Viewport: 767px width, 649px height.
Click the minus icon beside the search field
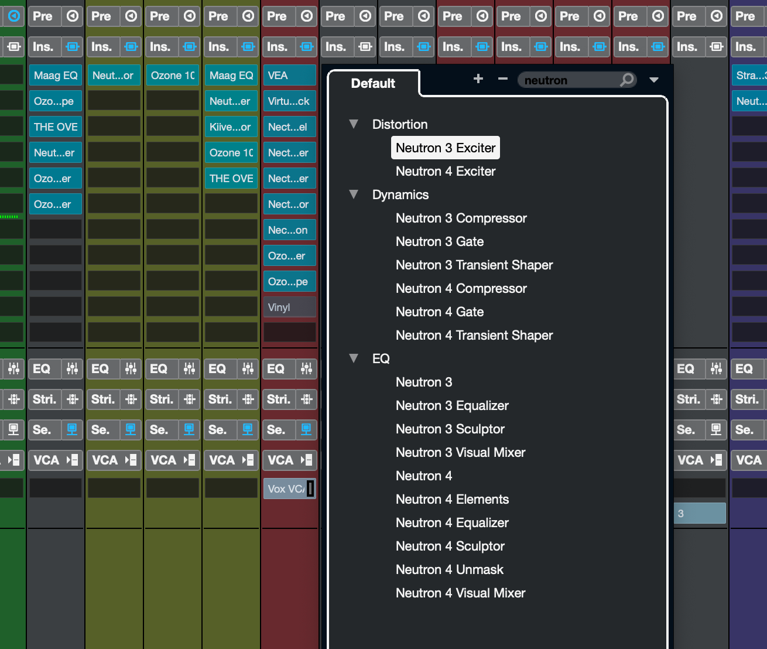503,78
